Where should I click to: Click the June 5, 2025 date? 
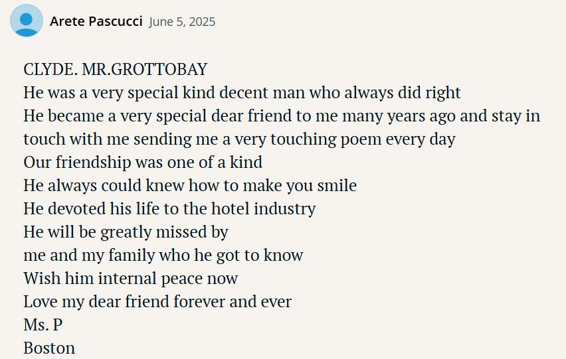[182, 22]
